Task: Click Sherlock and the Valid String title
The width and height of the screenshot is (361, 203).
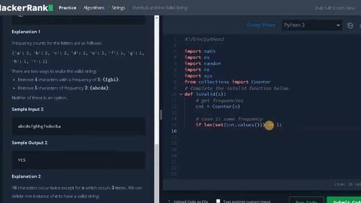Action: point(160,8)
